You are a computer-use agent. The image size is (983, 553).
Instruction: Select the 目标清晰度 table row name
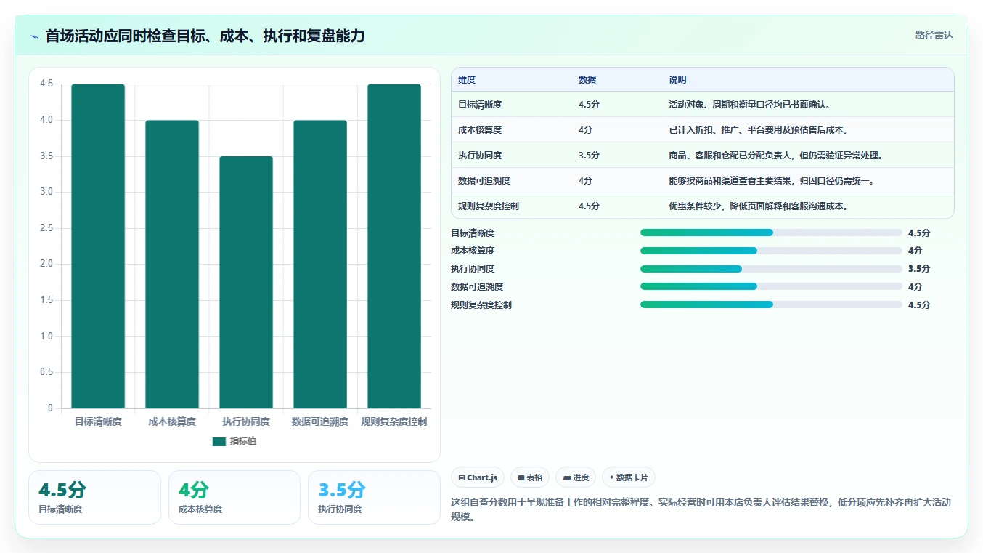[x=480, y=105]
